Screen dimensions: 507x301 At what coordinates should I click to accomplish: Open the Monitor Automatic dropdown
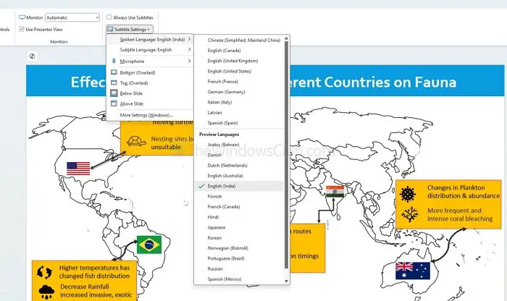coord(72,17)
